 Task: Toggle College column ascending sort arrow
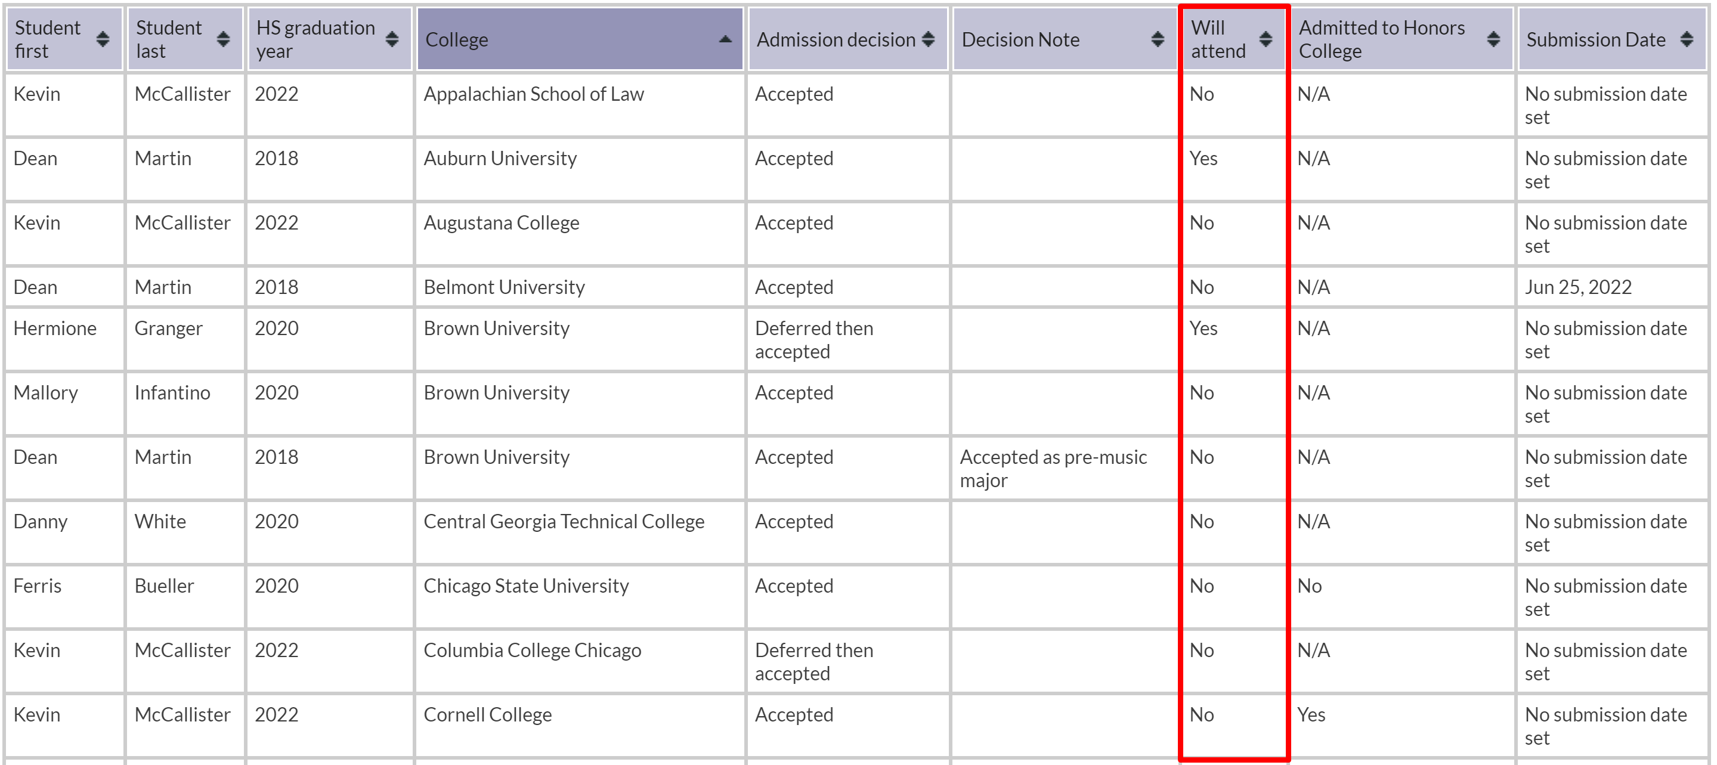point(725,39)
